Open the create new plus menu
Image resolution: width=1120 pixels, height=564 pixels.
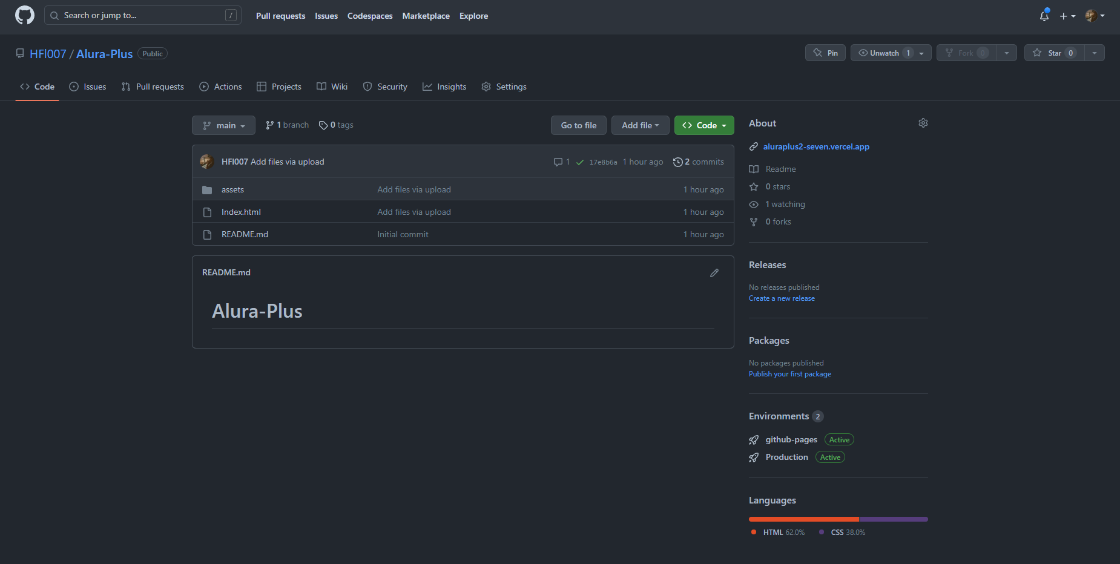[1067, 16]
